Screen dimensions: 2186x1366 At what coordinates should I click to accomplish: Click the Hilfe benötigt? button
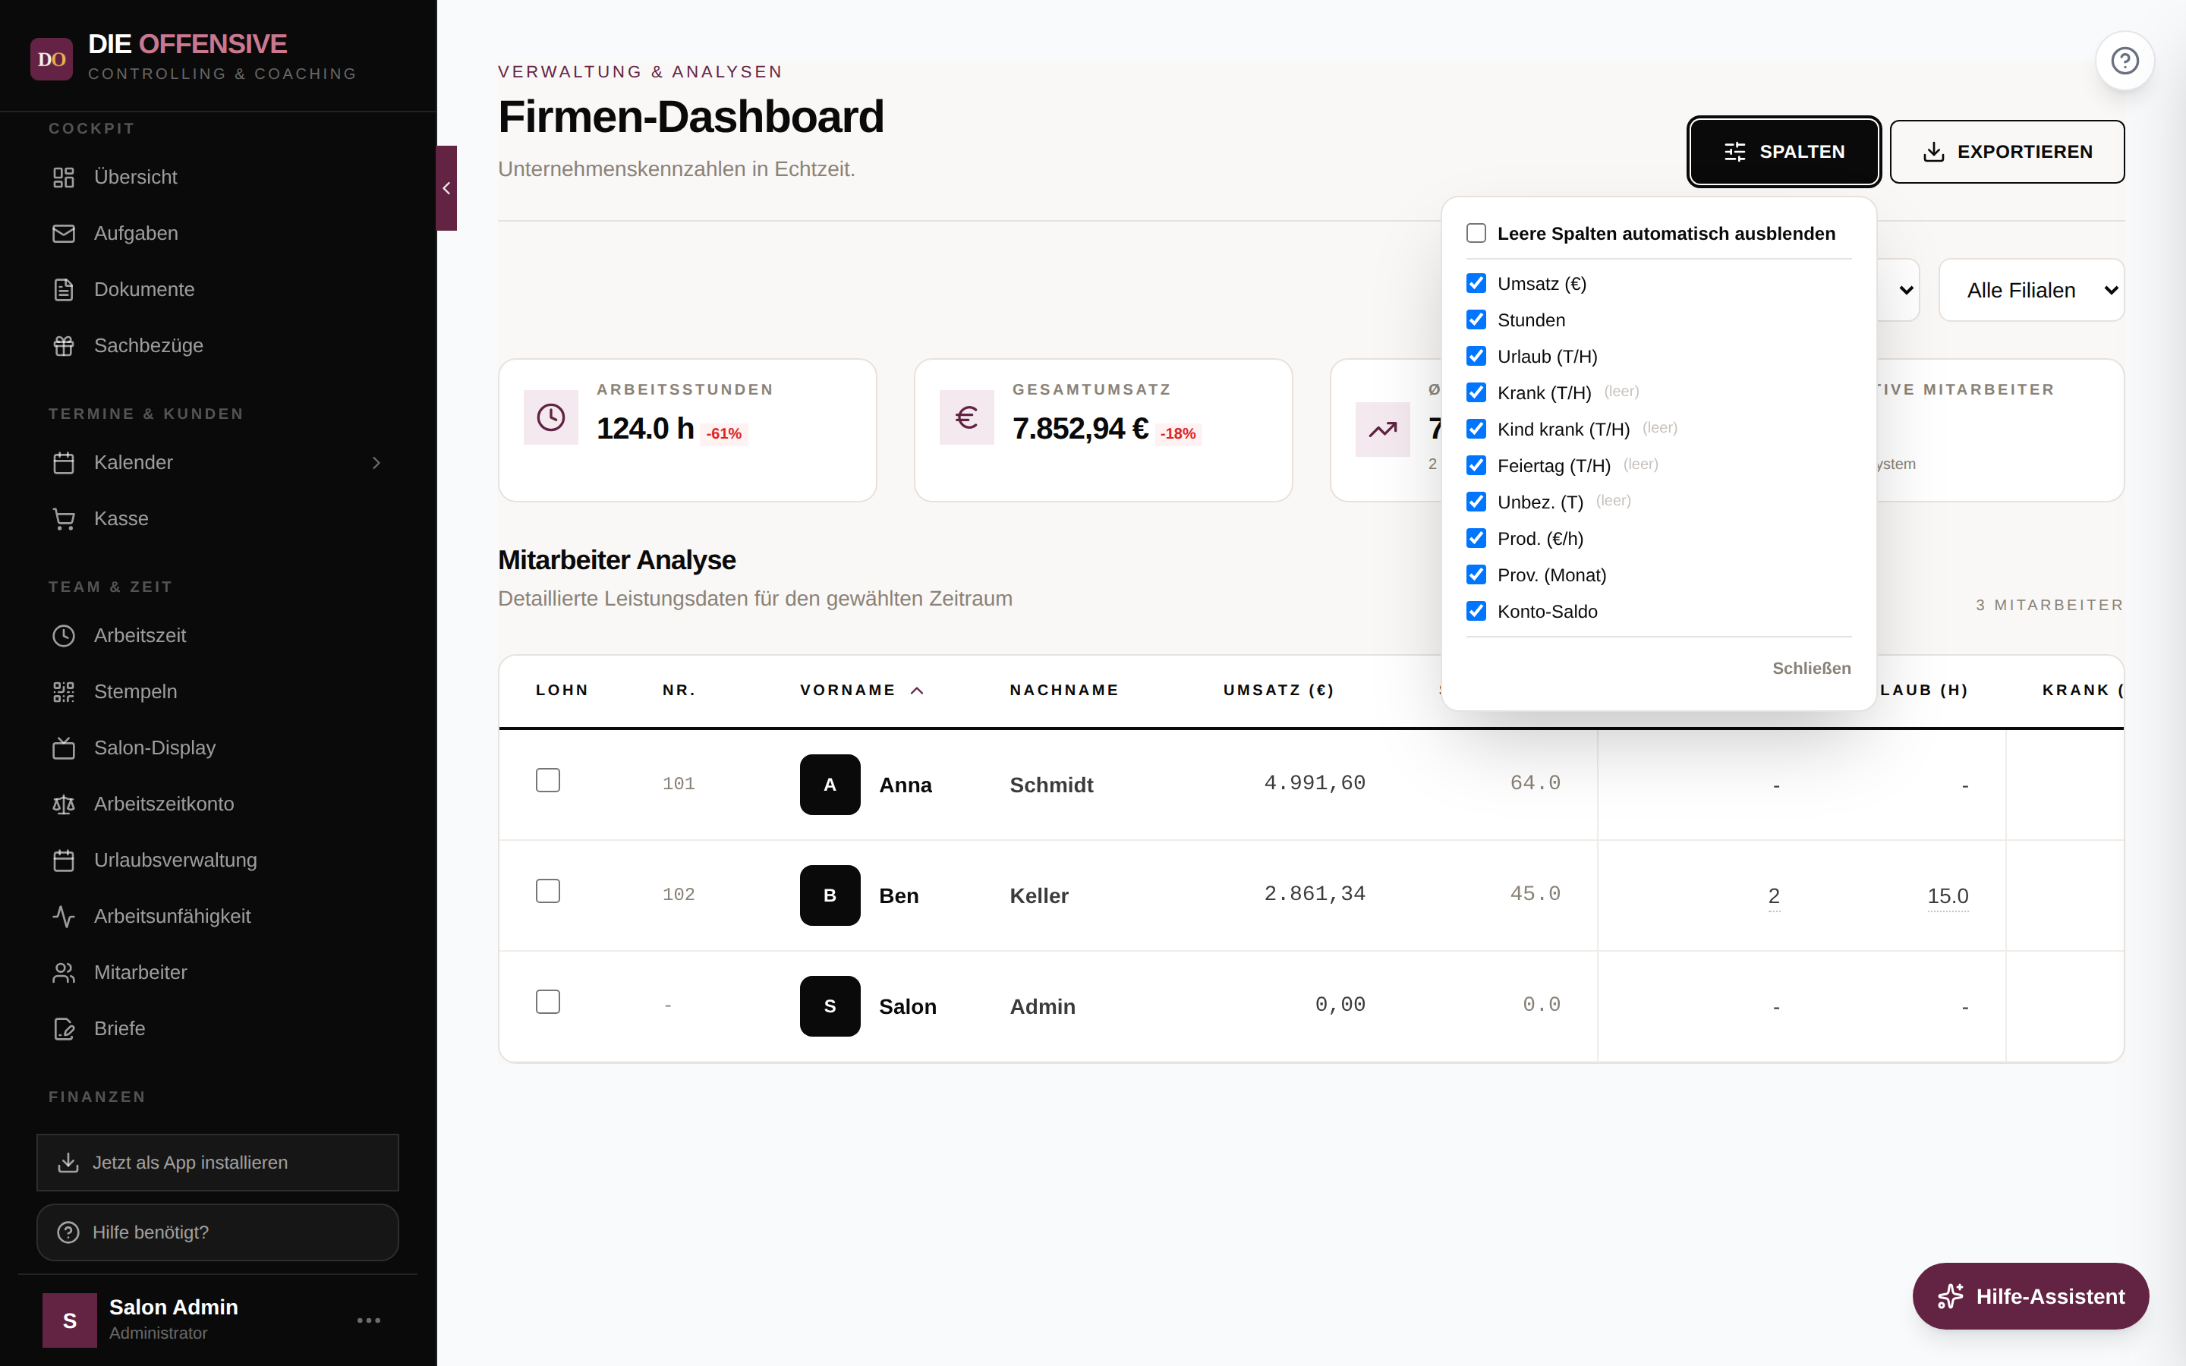[x=218, y=1232]
